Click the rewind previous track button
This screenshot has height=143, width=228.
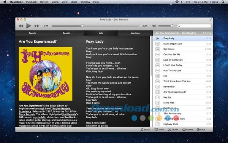click(x=21, y=26)
